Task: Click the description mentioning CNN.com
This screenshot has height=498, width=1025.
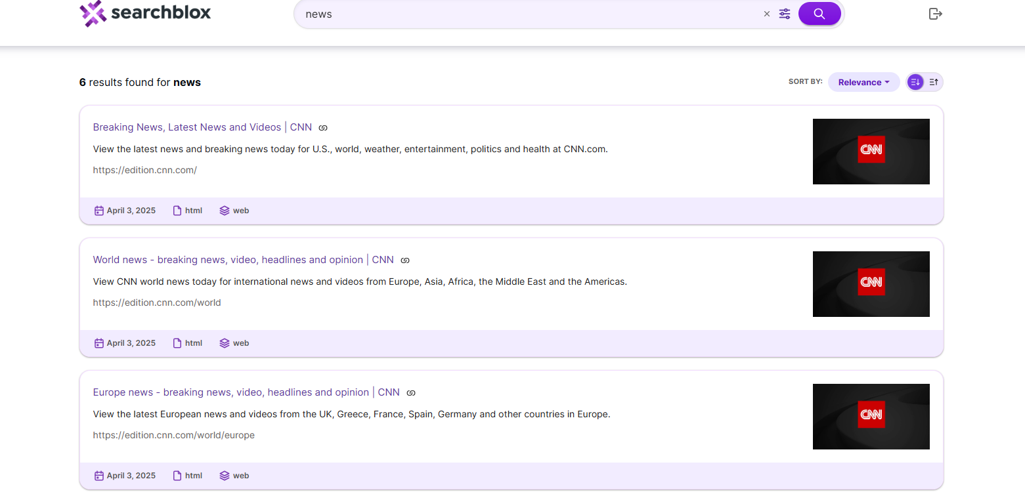Action: [x=351, y=149]
